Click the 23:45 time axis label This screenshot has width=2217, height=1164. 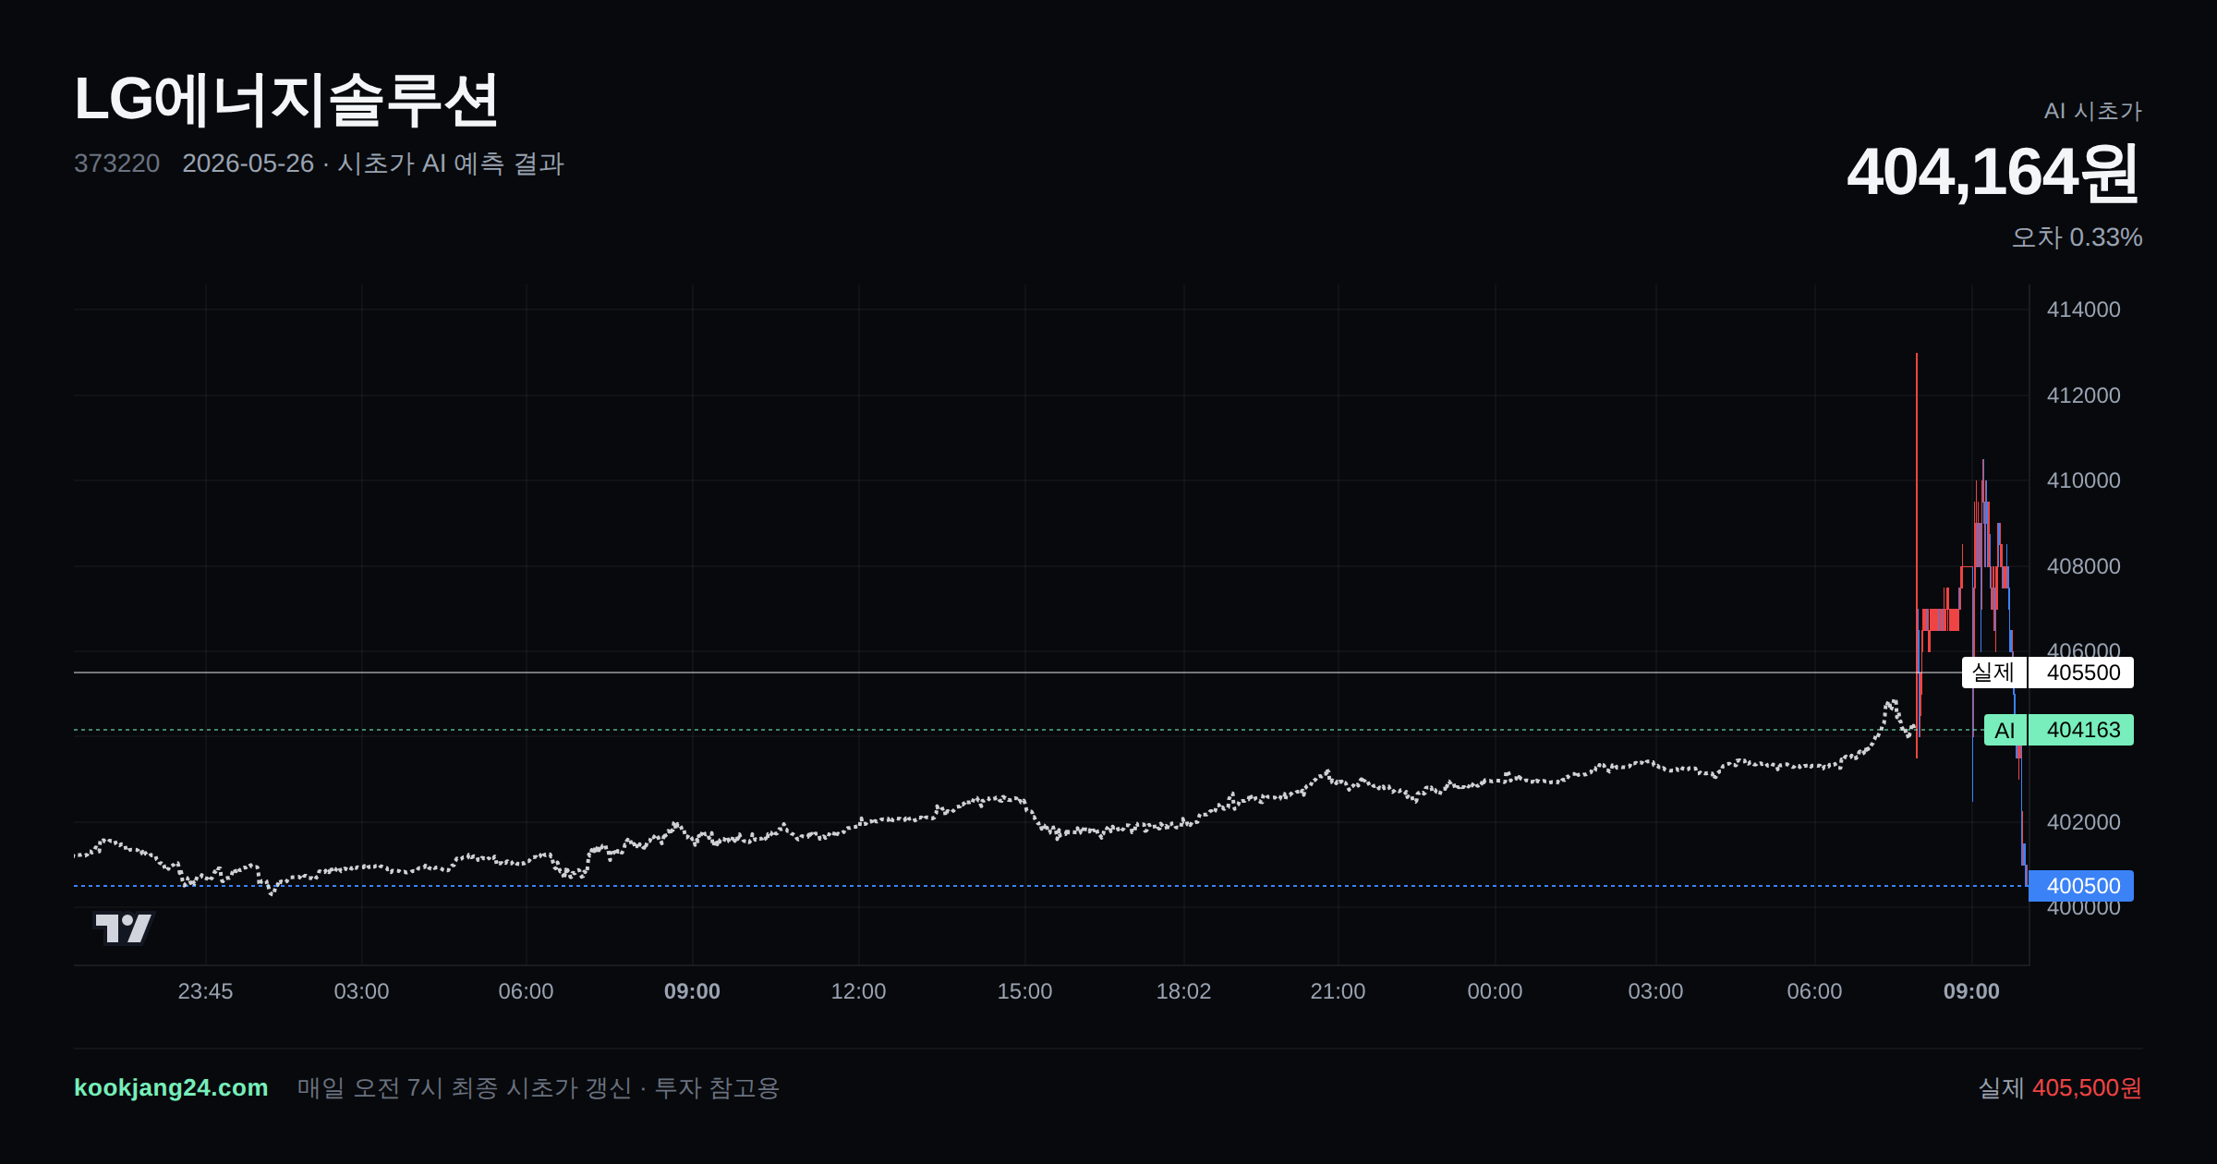click(205, 991)
